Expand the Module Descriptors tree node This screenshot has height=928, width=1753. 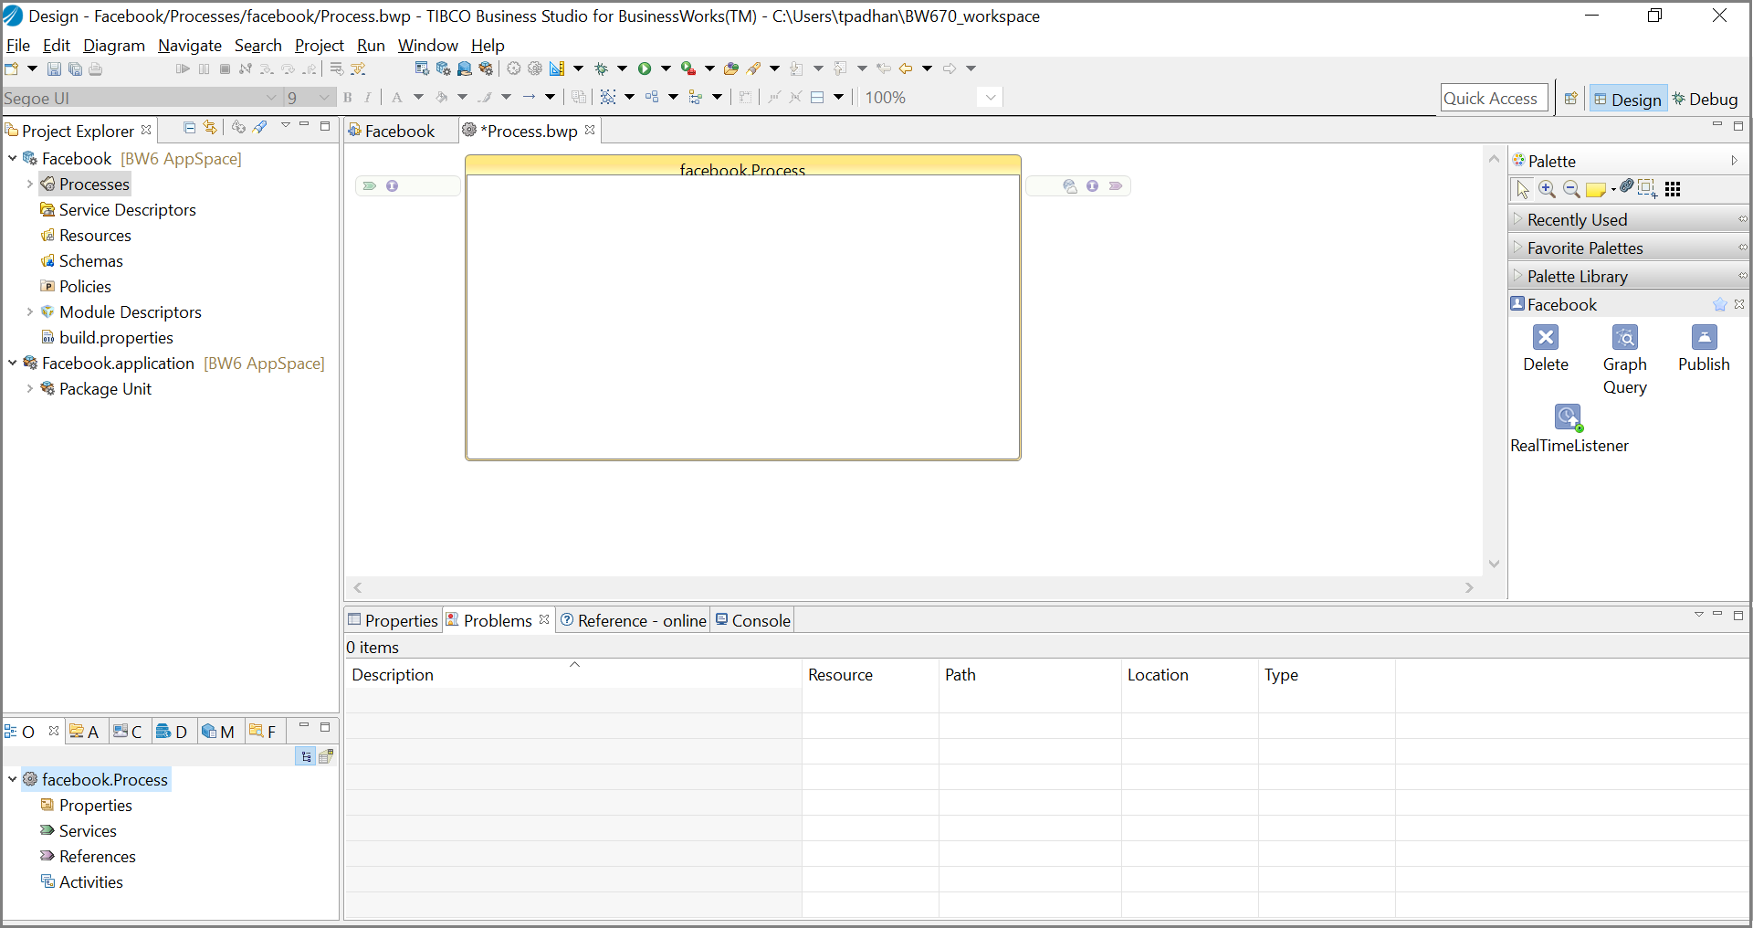pos(29,312)
